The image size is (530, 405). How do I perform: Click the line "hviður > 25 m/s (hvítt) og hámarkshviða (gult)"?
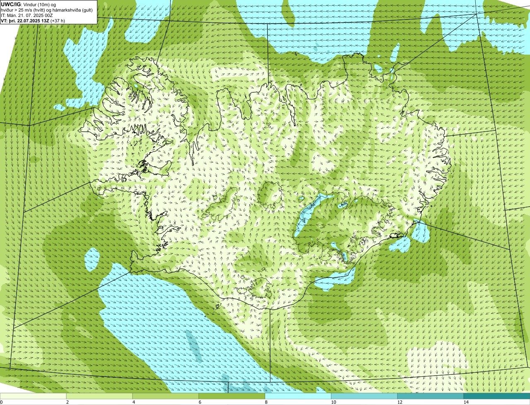[47, 10]
